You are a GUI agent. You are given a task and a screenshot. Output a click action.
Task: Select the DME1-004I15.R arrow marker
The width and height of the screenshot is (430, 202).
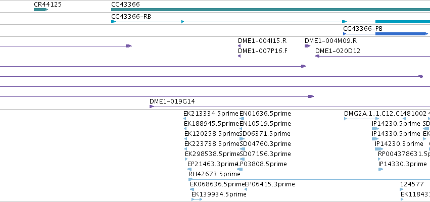[x=240, y=46]
